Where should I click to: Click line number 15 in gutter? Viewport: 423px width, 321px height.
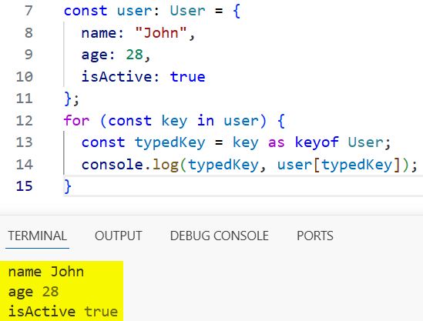[x=25, y=186]
